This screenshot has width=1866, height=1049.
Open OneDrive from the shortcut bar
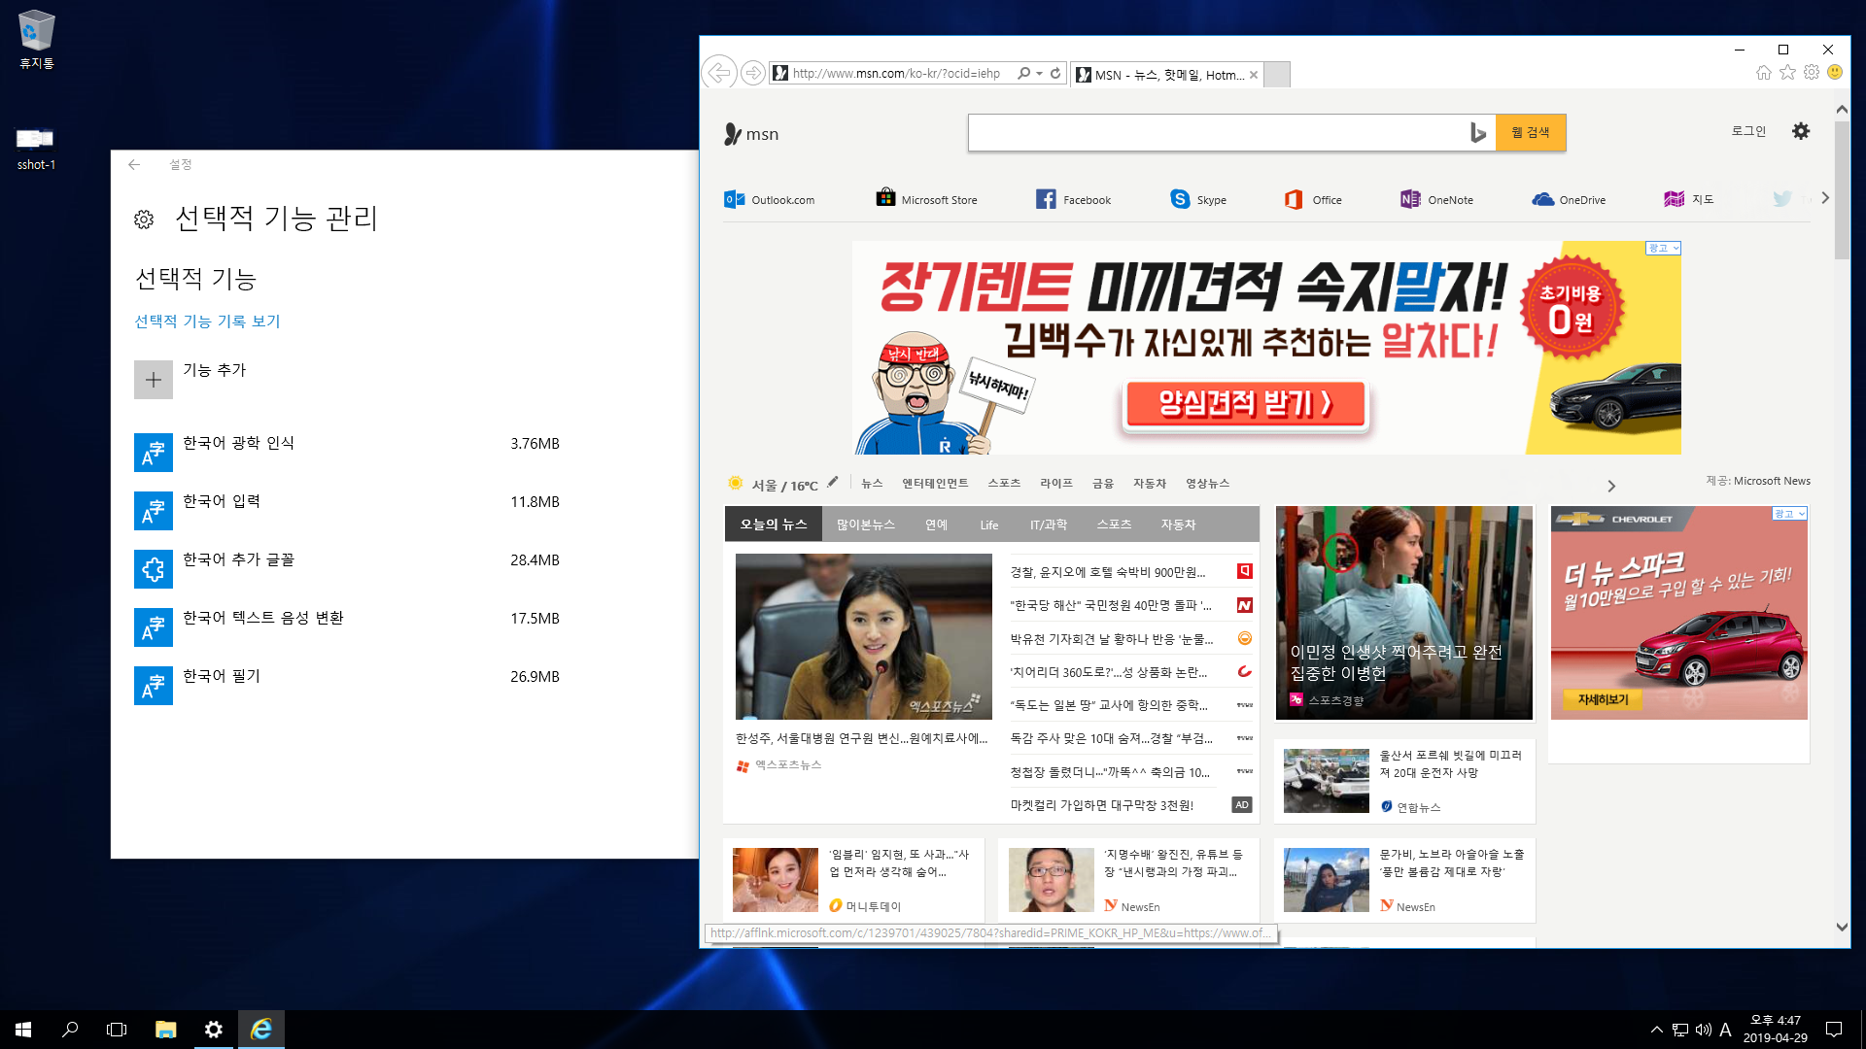point(1542,199)
